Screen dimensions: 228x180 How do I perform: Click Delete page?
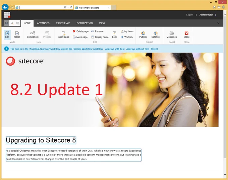click(x=81, y=31)
